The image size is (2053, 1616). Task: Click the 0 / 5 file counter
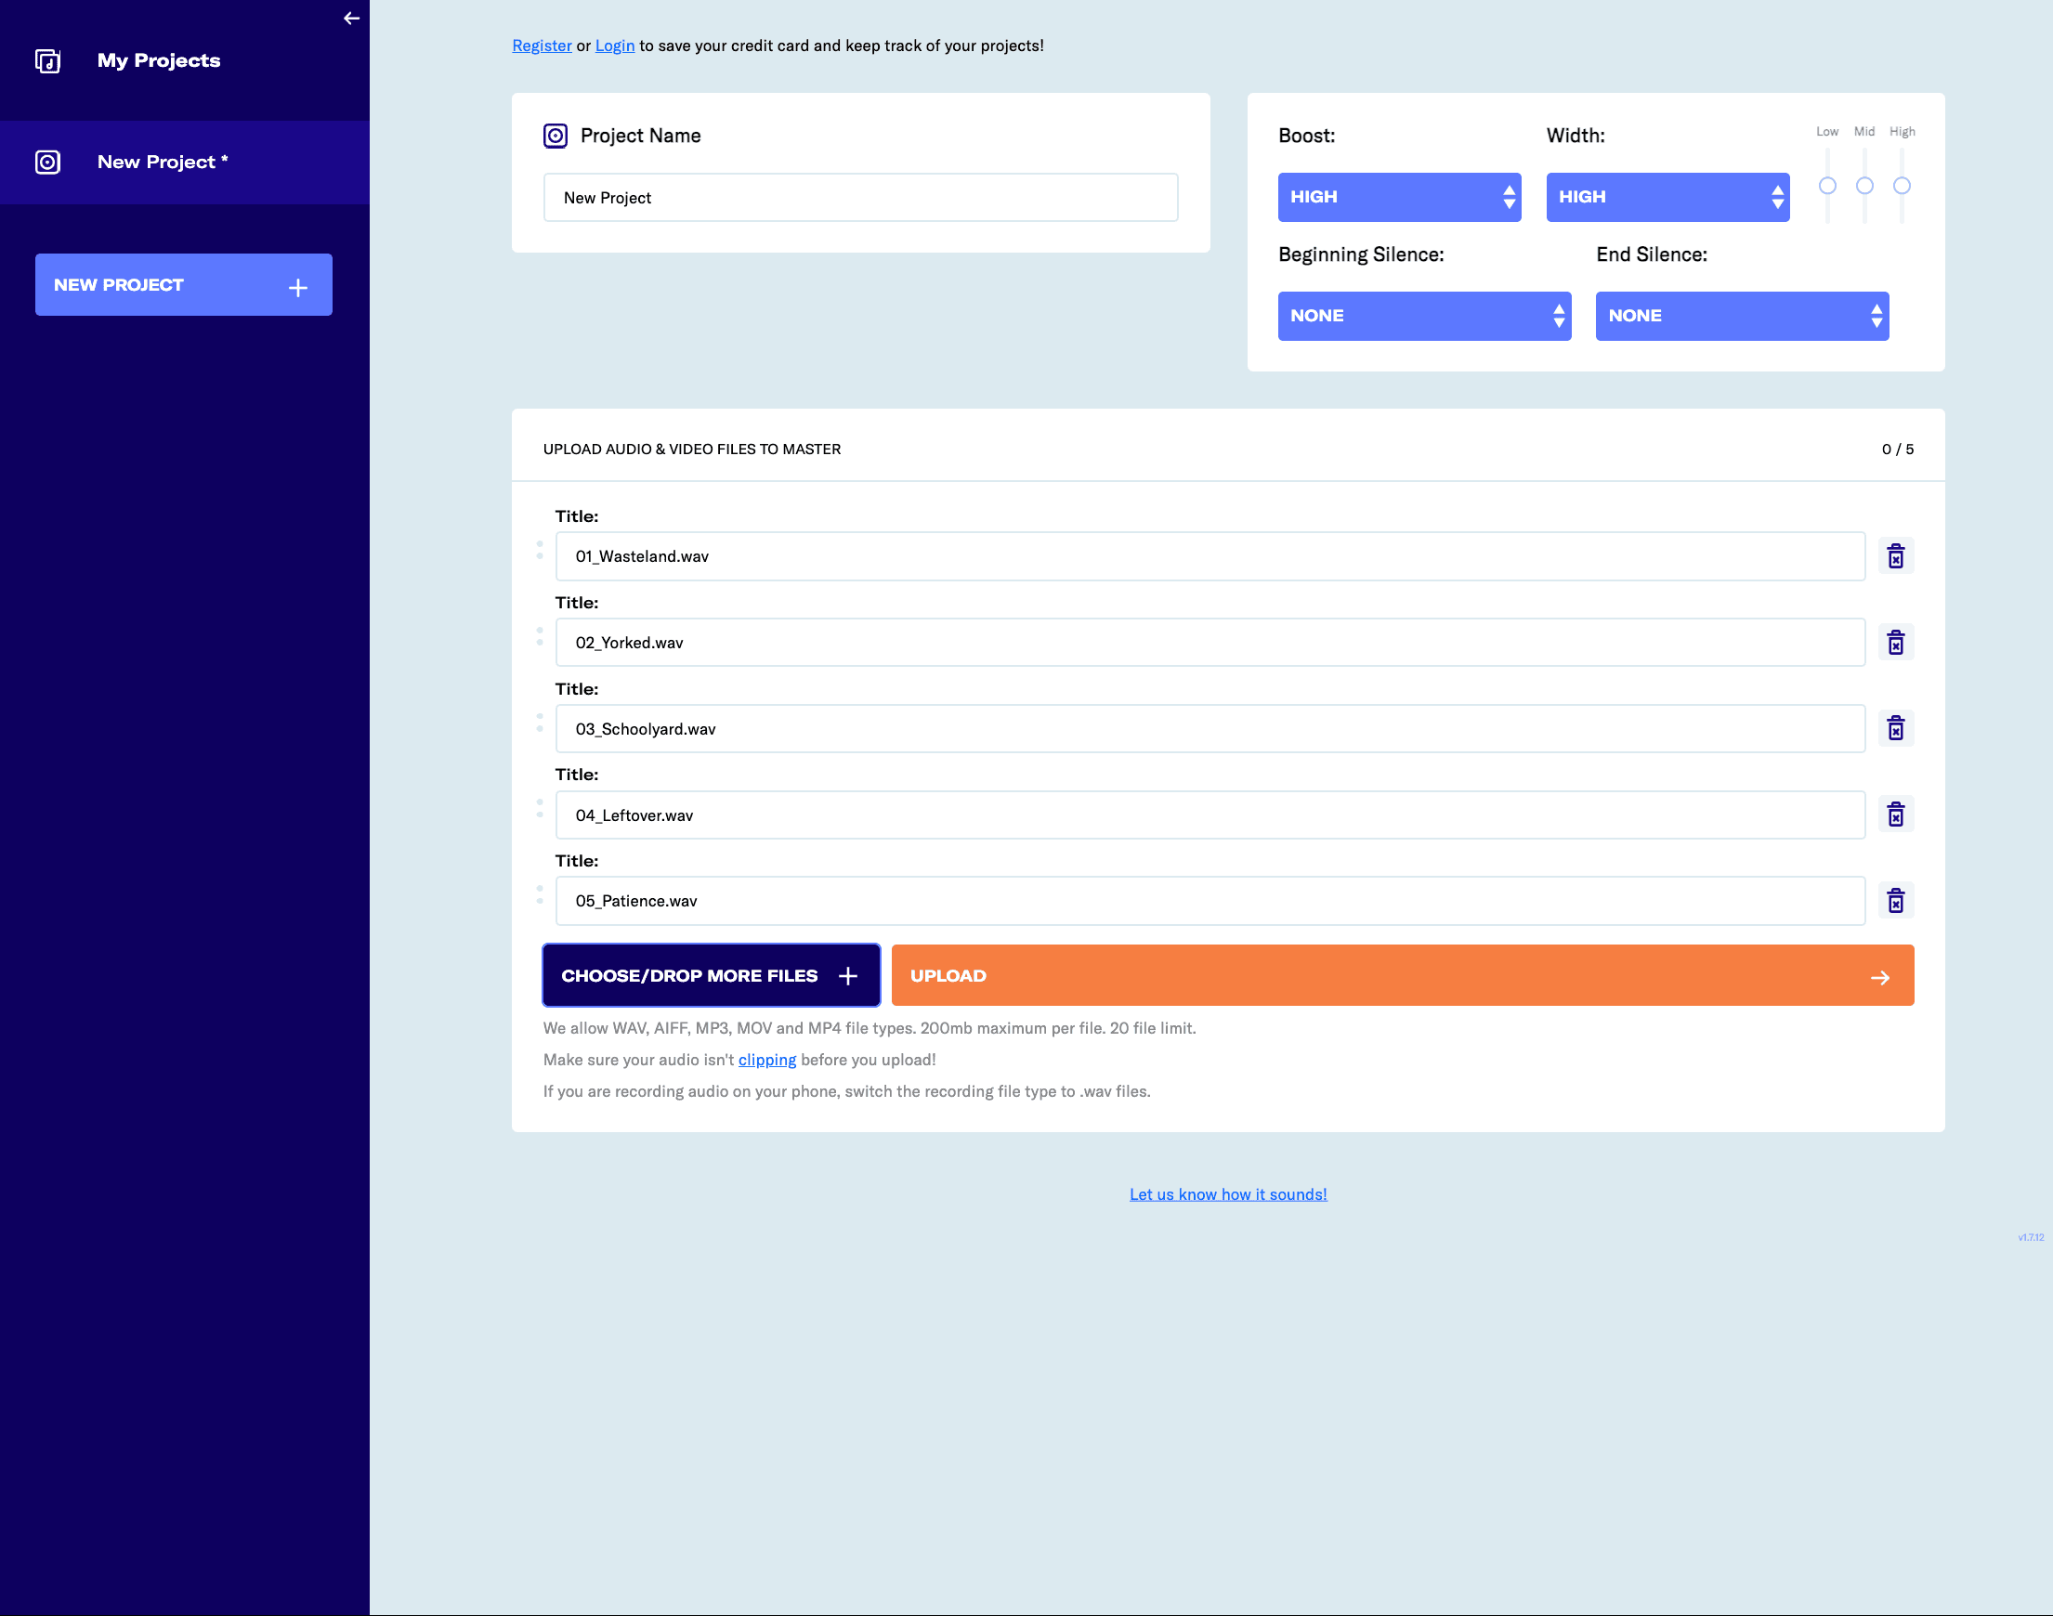1897,450
